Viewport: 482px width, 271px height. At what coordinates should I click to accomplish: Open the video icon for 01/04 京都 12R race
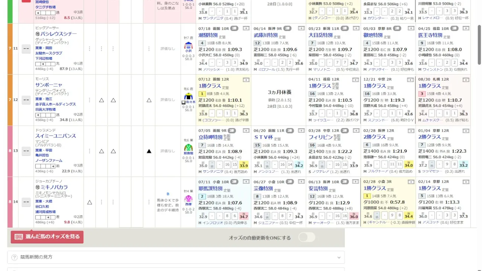(x=466, y=131)
